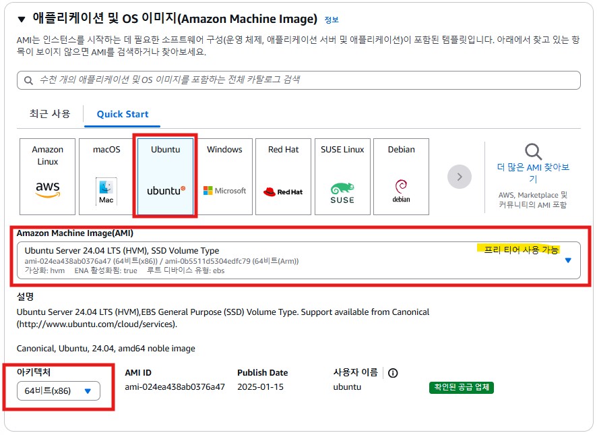Screen dimensions: 597x435
Task: Collapse the Amazon Machine Image section triangle
Action: [22, 20]
